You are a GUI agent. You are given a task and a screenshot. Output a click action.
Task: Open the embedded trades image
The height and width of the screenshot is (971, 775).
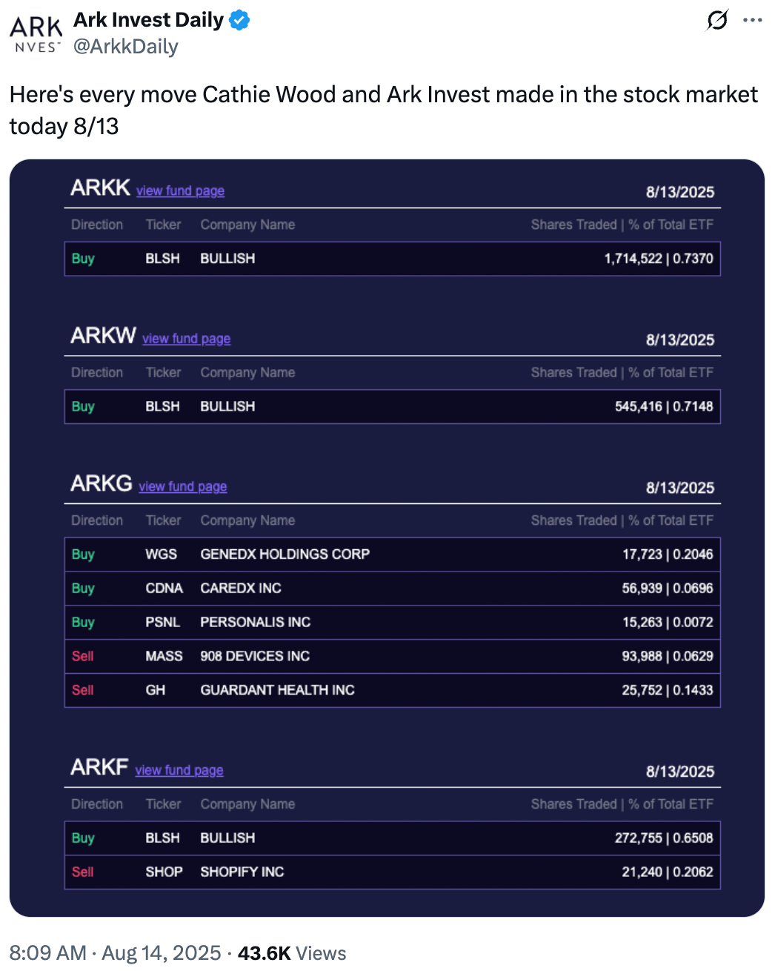click(387, 538)
